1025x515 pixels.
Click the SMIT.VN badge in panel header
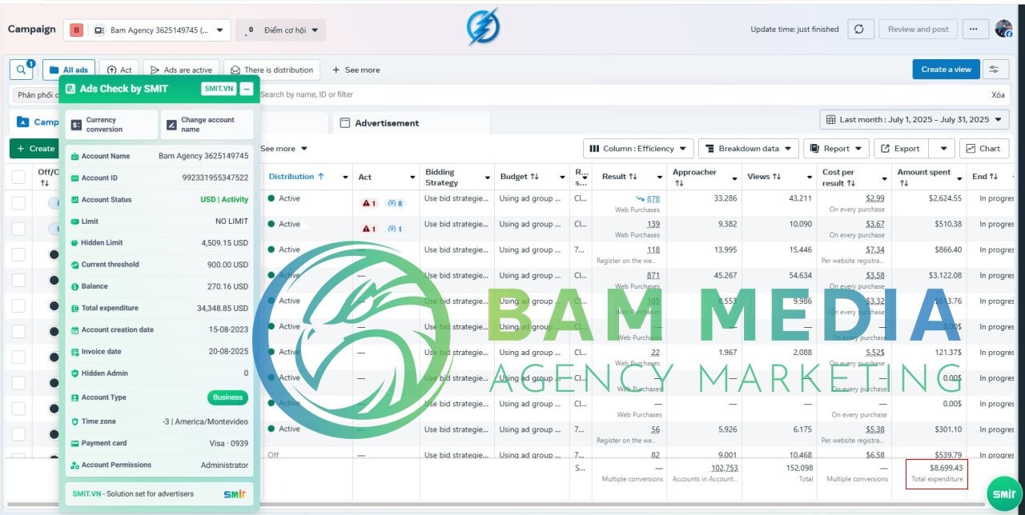219,89
